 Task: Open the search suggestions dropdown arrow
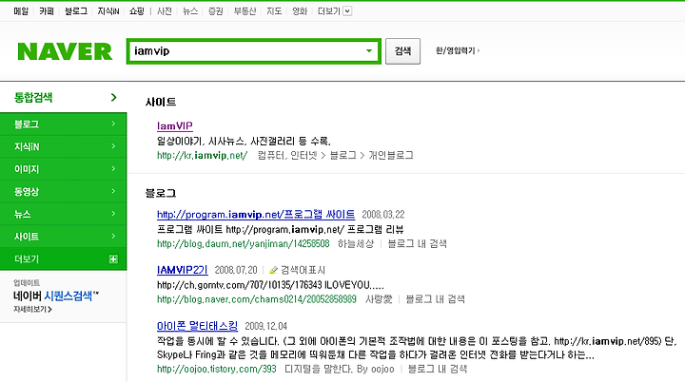369,51
